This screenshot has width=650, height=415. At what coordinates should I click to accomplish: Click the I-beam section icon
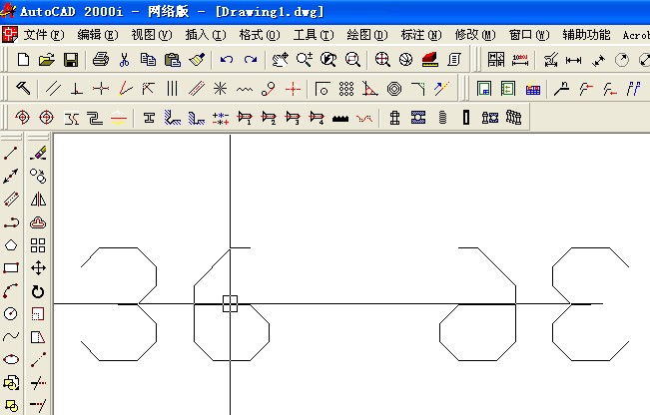(x=149, y=118)
